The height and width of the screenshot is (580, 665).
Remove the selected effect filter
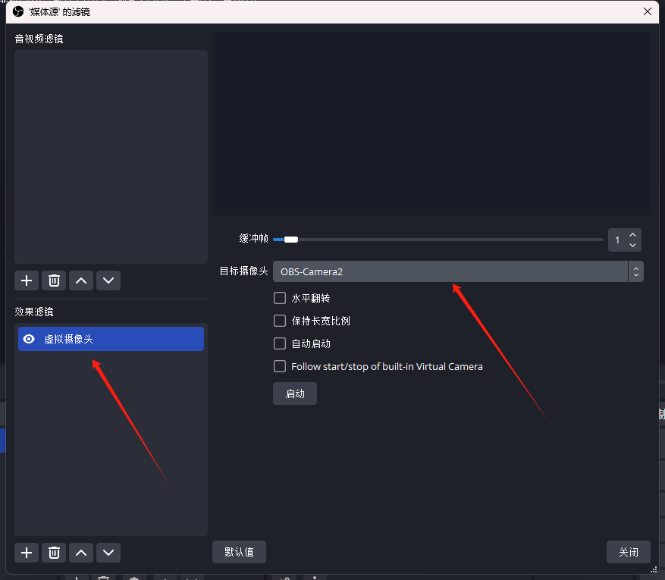pyautogui.click(x=54, y=553)
